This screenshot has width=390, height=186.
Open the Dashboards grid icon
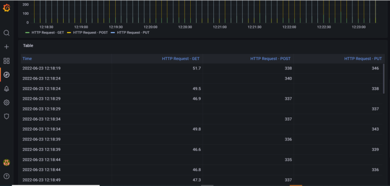click(7, 61)
